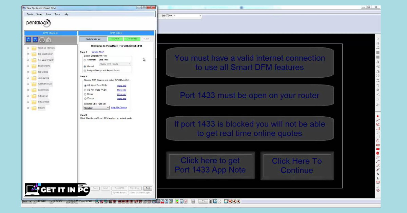This screenshot has width=407, height=213.
Task: Select the SolderMask checklist item
Action: tap(43, 90)
